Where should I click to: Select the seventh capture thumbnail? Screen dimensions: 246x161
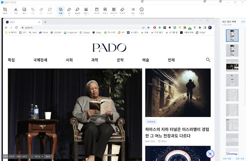click(x=232, y=125)
